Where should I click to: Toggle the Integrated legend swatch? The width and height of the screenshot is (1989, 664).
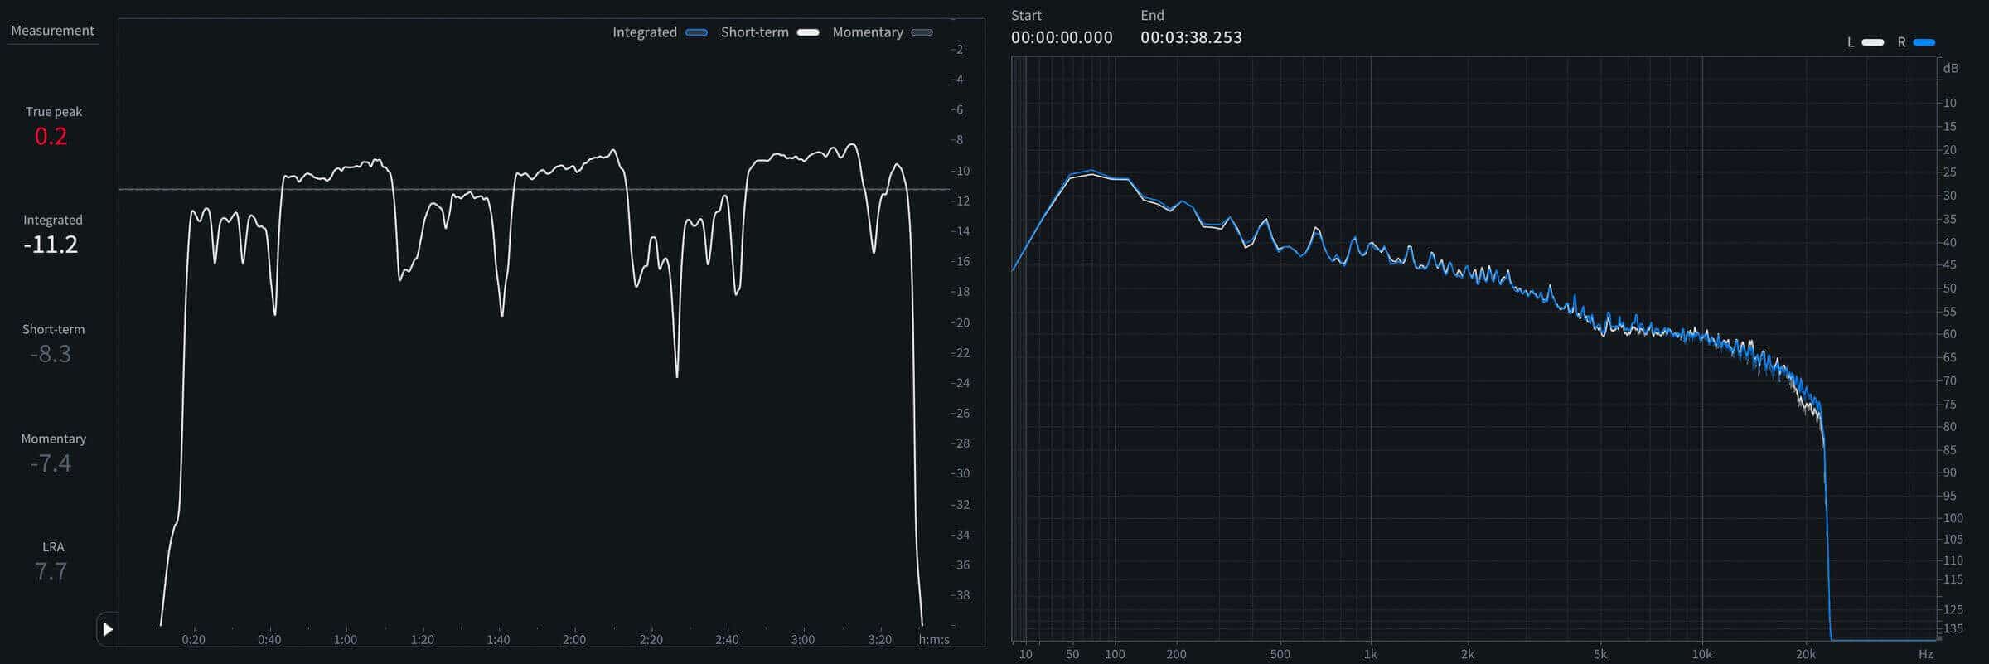click(x=696, y=32)
